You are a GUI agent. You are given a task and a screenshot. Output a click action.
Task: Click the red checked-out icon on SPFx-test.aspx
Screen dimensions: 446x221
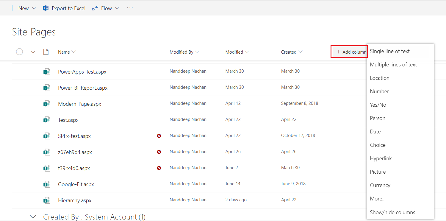[159, 136]
